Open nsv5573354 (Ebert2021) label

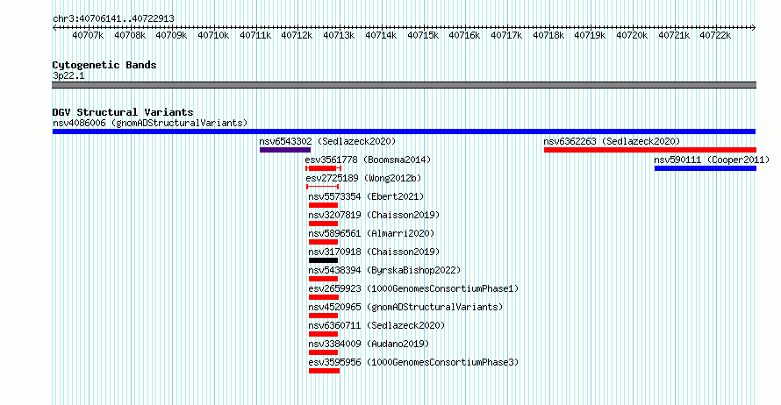tap(366, 196)
